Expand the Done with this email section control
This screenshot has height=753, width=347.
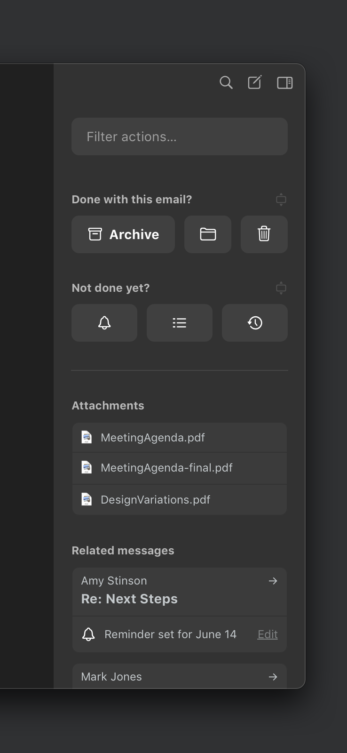click(281, 200)
